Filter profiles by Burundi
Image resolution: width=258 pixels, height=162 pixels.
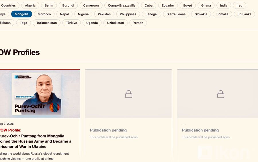click(68, 5)
